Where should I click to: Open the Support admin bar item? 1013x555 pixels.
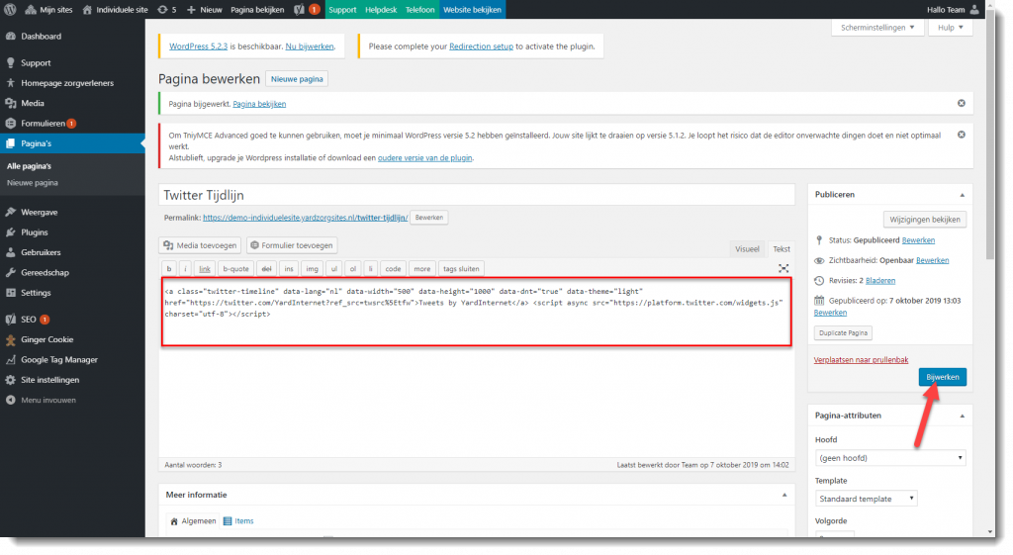click(342, 10)
